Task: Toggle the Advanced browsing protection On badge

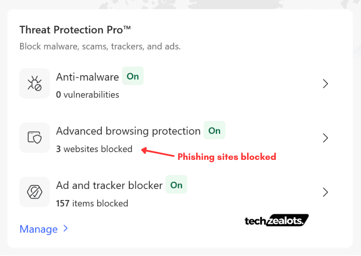Action: coord(215,130)
